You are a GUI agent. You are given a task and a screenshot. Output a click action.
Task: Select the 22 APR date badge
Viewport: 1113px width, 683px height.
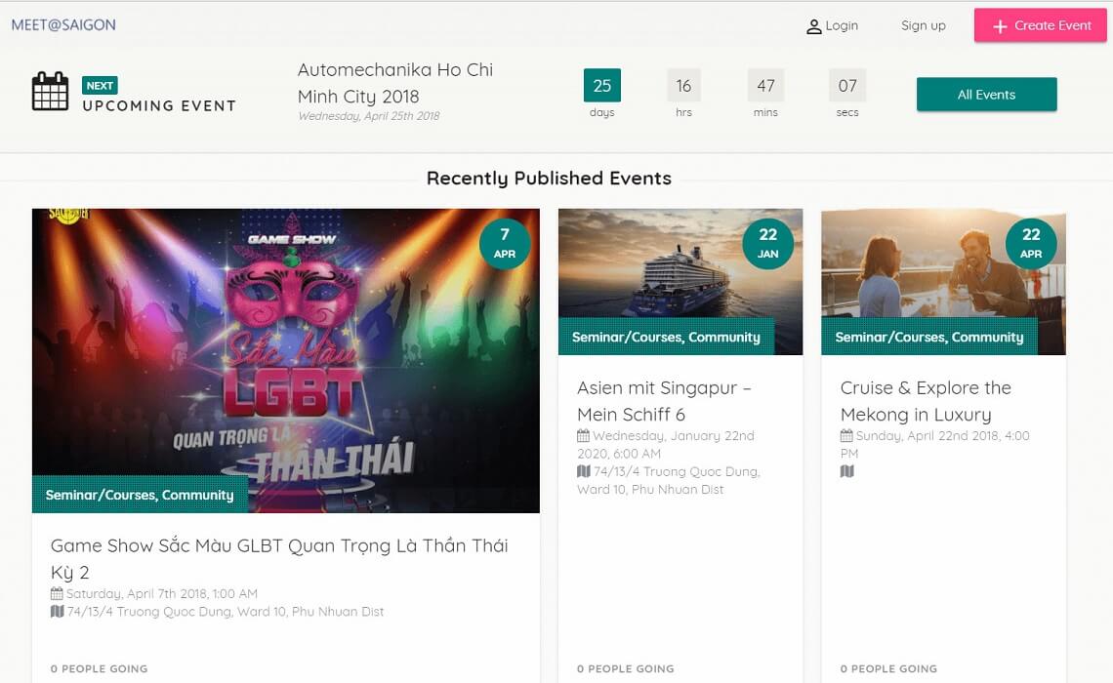point(1031,244)
